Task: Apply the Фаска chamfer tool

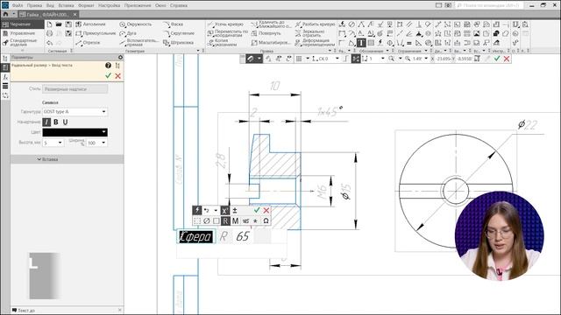Action: point(174,24)
